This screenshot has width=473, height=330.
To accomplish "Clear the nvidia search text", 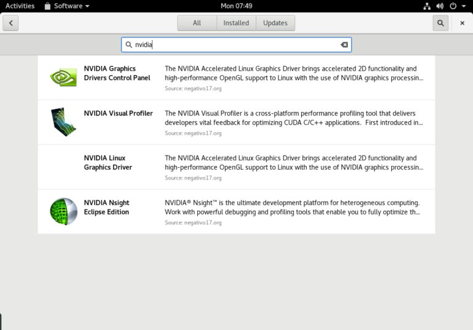I will (x=344, y=45).
